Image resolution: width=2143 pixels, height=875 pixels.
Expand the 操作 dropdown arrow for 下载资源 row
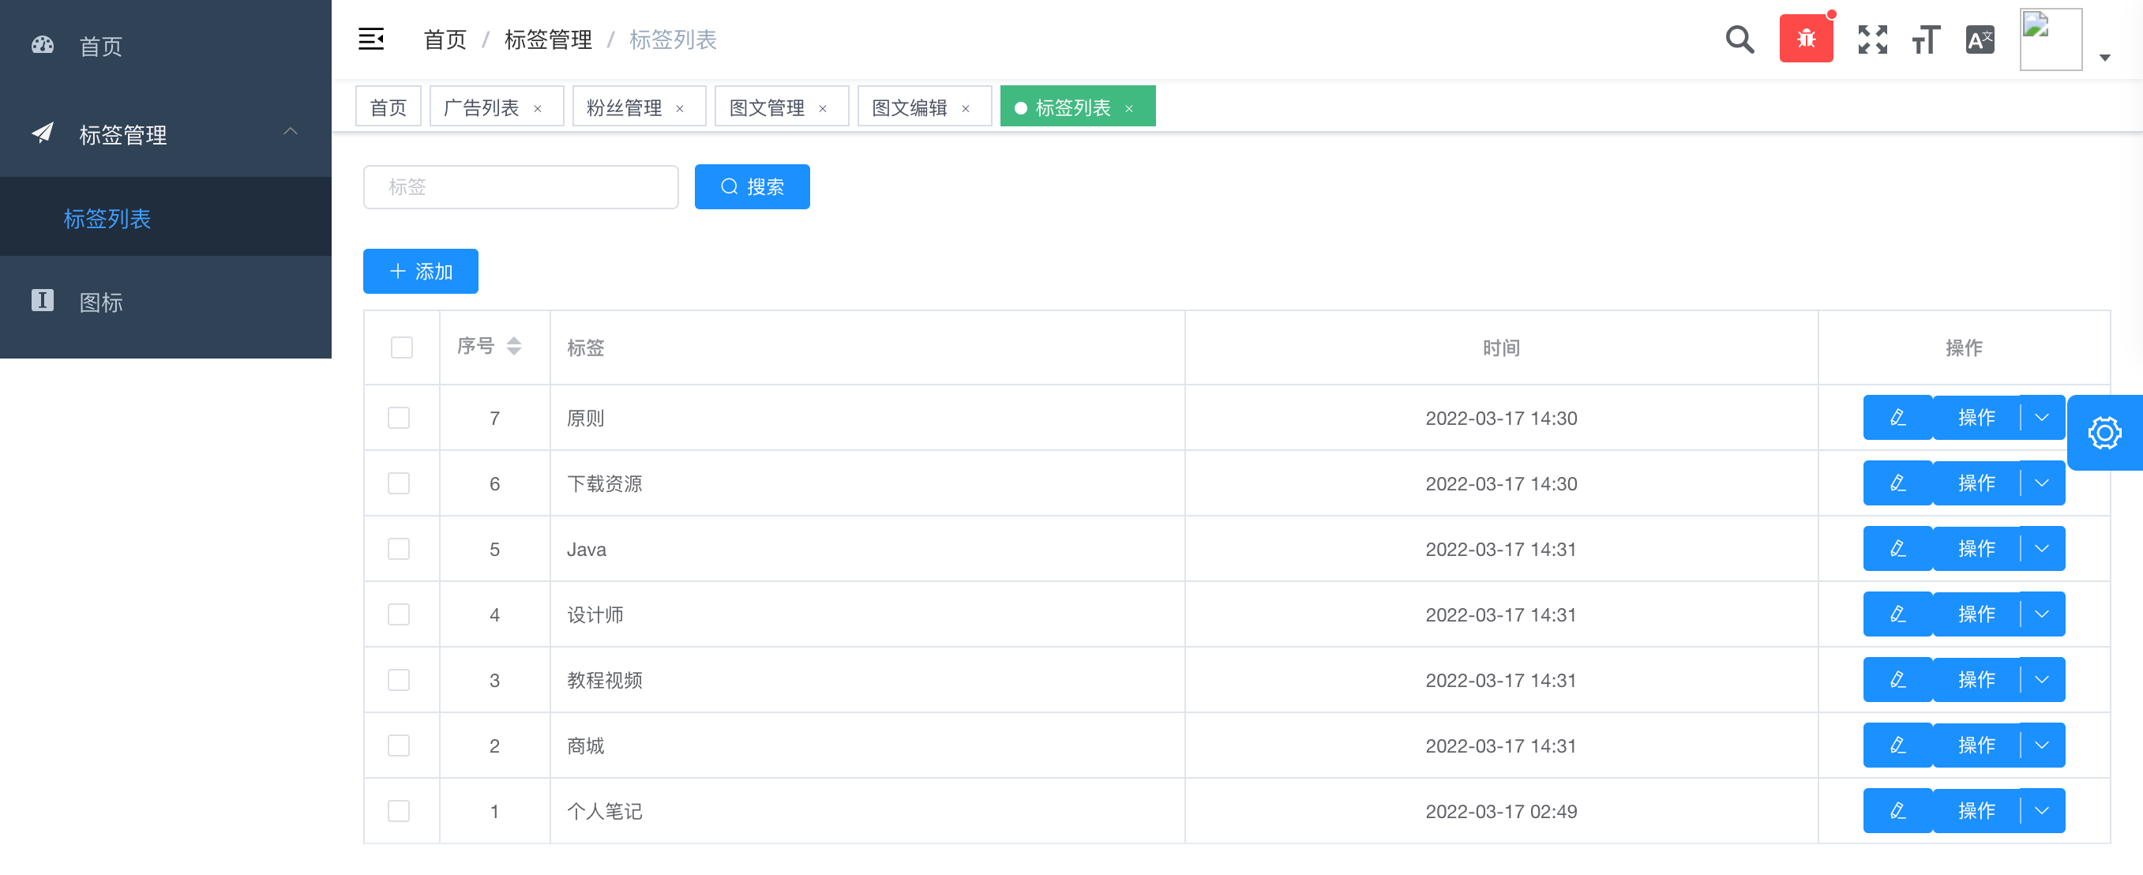coord(2041,483)
